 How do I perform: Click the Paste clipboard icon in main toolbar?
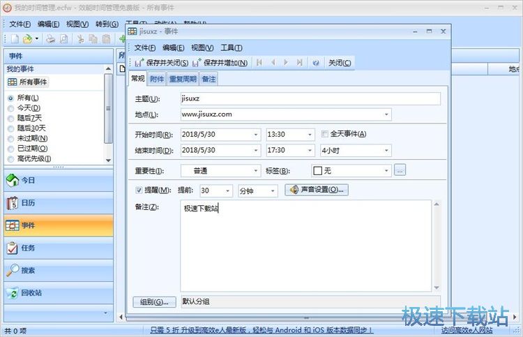click(106, 39)
